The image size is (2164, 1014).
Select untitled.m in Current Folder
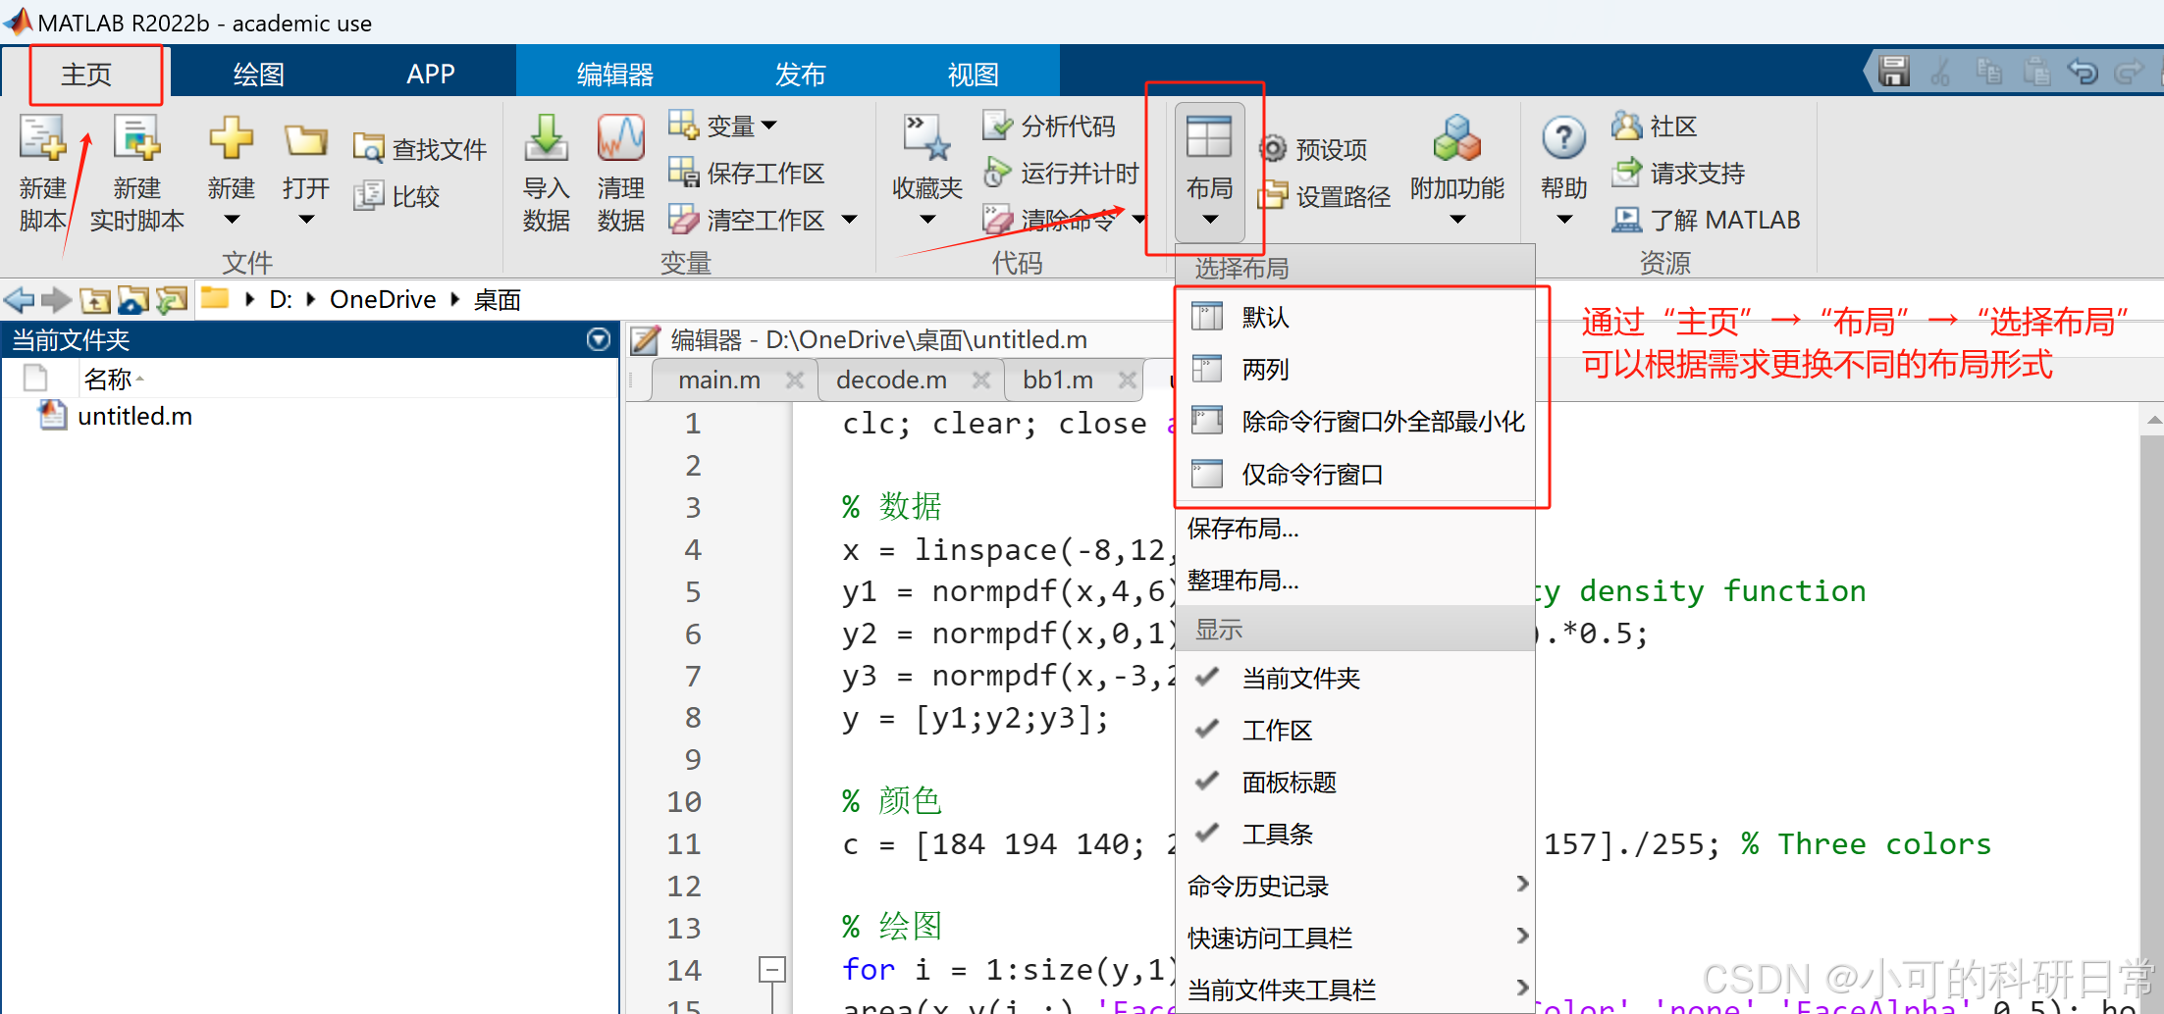pyautogui.click(x=134, y=416)
